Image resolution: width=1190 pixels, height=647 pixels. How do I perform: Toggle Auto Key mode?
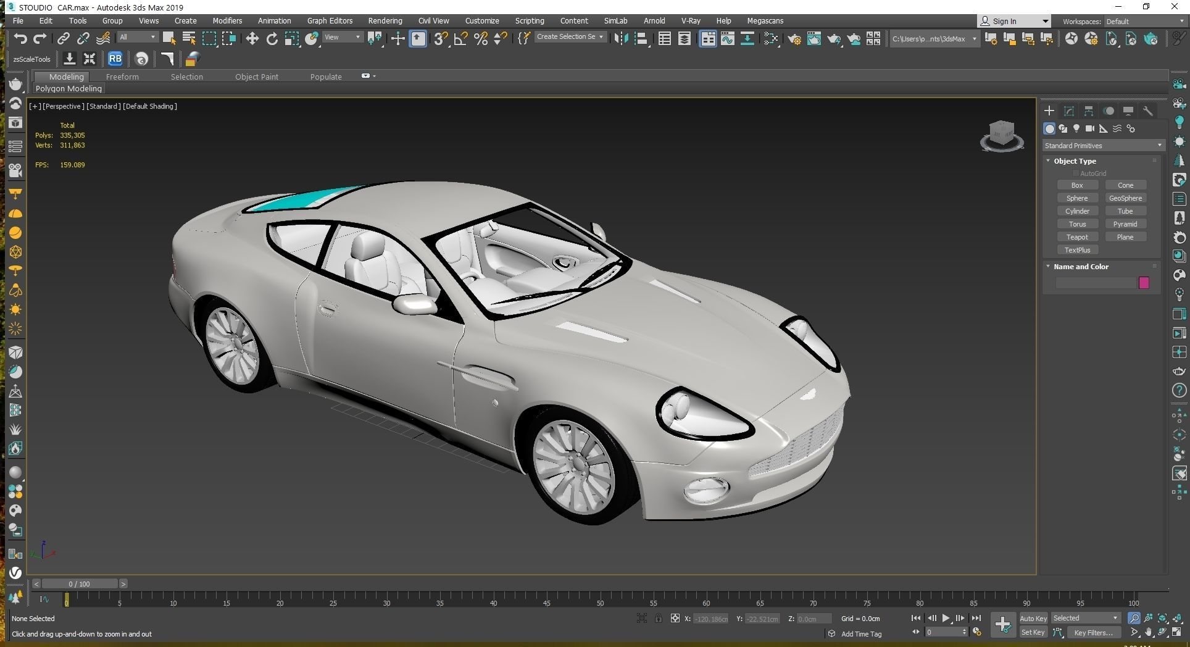[x=1033, y=618]
